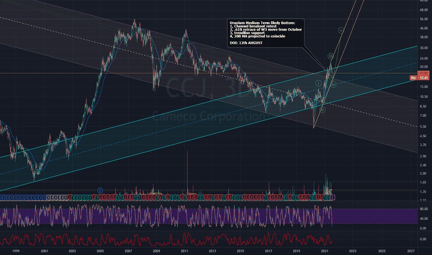Click the 1.65 price scale label
Screen dimensions: 432x255
tap(424, 183)
